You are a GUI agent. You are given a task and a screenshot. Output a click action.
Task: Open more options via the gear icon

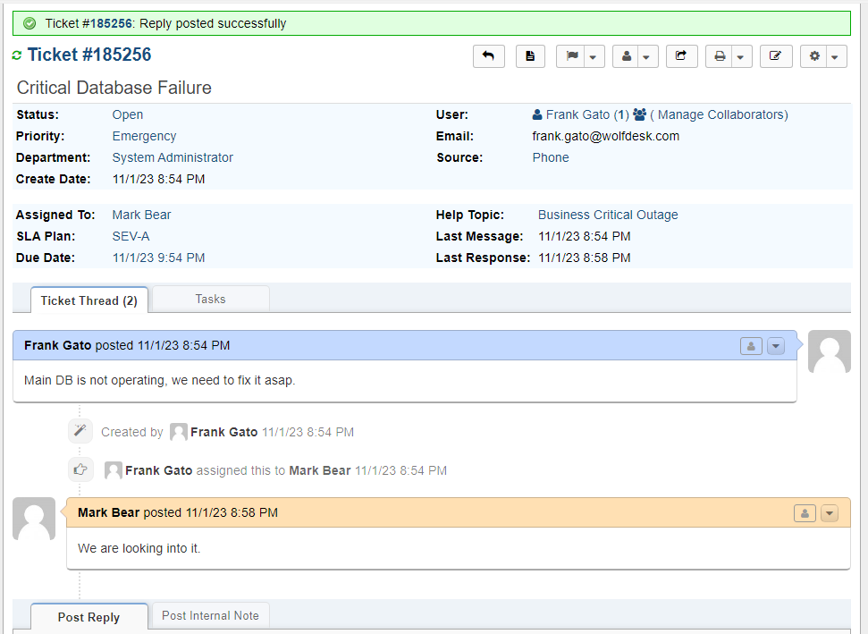813,55
